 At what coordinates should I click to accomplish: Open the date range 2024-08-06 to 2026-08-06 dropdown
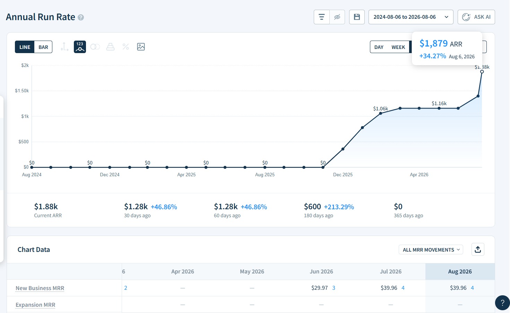tap(411, 17)
